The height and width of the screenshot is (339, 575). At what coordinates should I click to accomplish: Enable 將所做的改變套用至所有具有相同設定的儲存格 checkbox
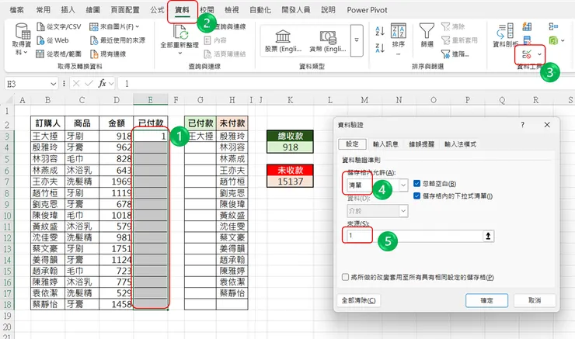click(x=345, y=277)
